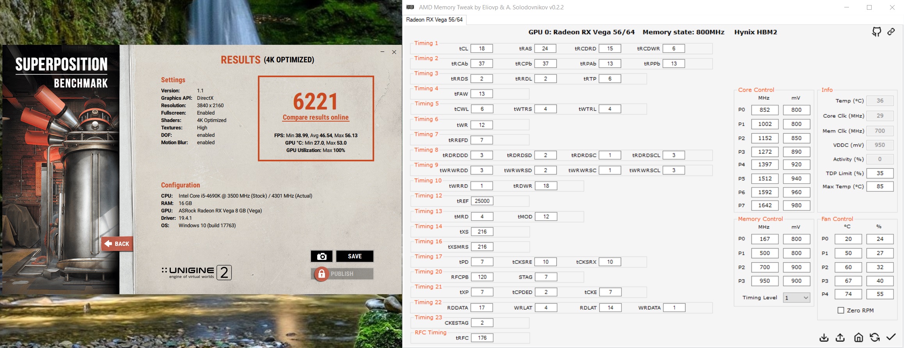
Task: Edit the tFAW value field
Action: (482, 94)
